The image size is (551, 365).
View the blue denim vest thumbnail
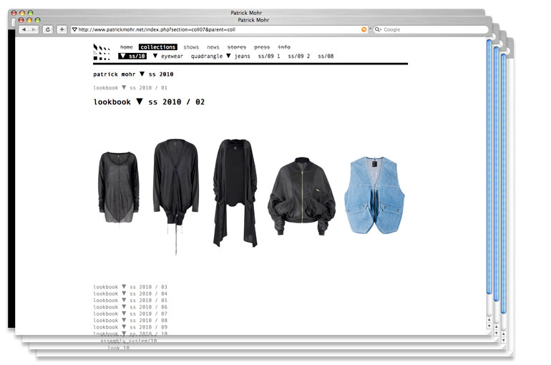374,195
